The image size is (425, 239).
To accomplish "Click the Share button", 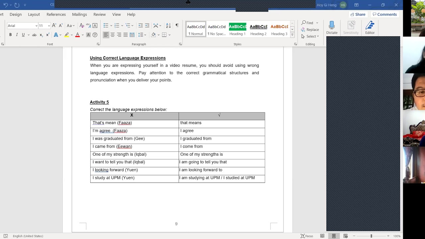I will point(358,14).
